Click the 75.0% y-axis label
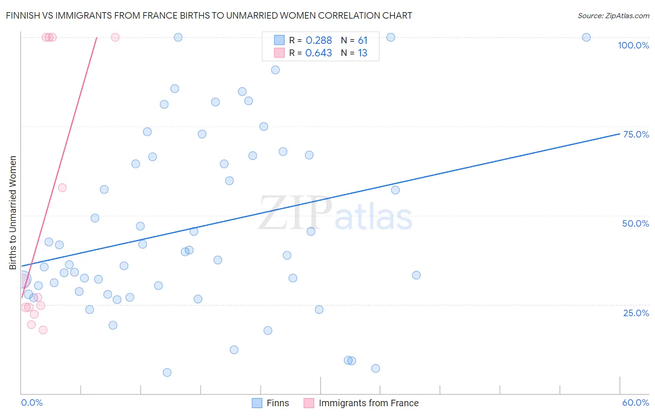The image size is (655, 416). click(x=636, y=134)
